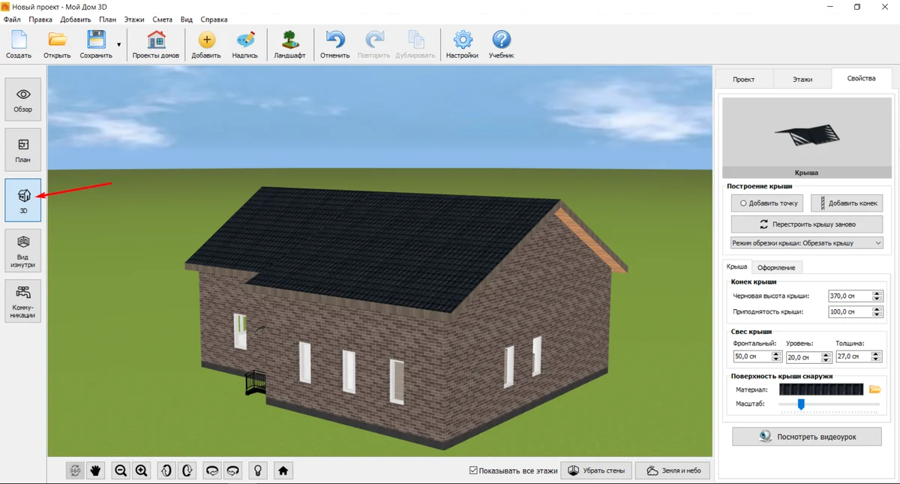Toggle the light bulb lighting icon
The width and height of the screenshot is (900, 484).
[258, 470]
